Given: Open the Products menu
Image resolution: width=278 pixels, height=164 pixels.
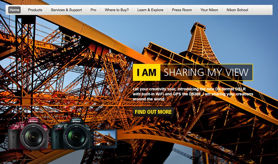Looking at the screenshot, I should click(x=35, y=10).
